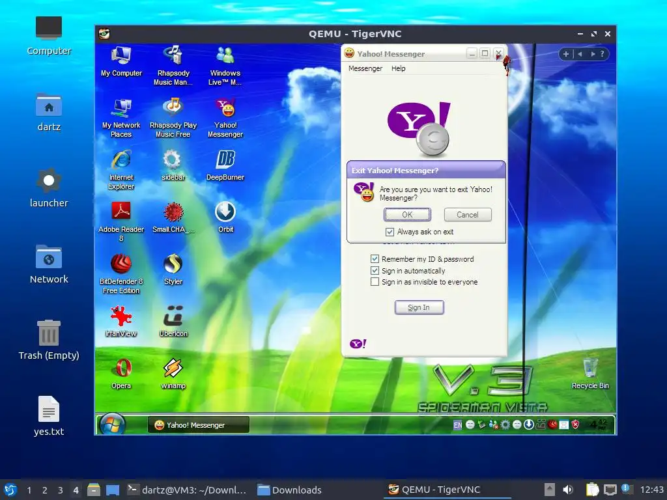Click the Orbit download arrow tray icon
The image size is (667, 500).
pyautogui.click(x=529, y=424)
